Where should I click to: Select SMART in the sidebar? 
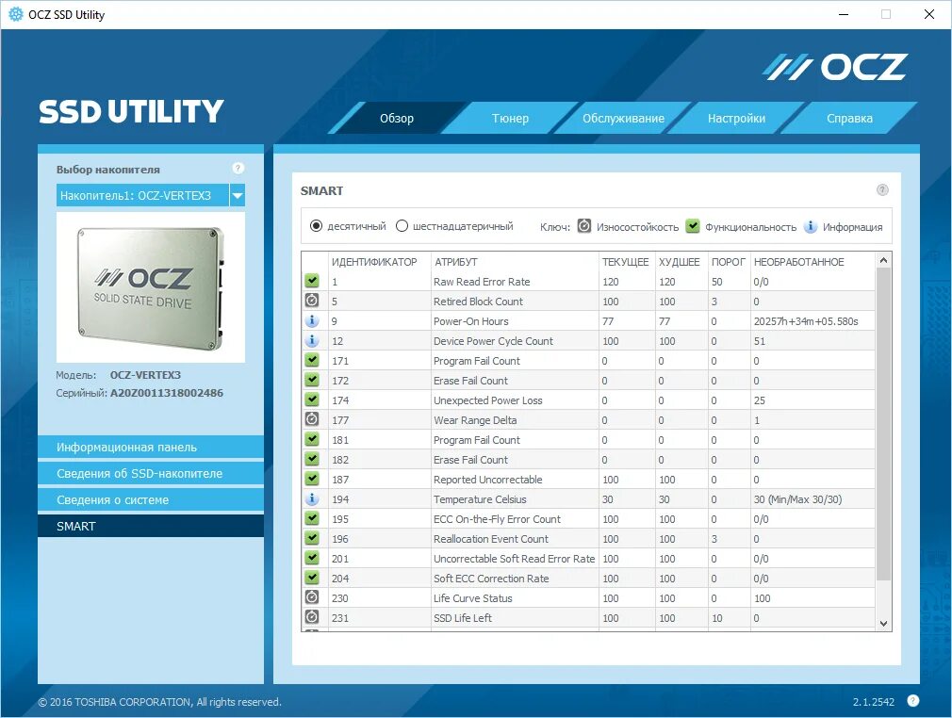(x=151, y=526)
